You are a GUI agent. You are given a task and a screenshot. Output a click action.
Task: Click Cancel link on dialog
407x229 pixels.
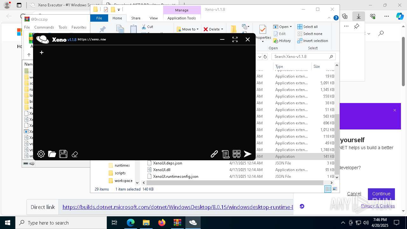click(x=354, y=194)
